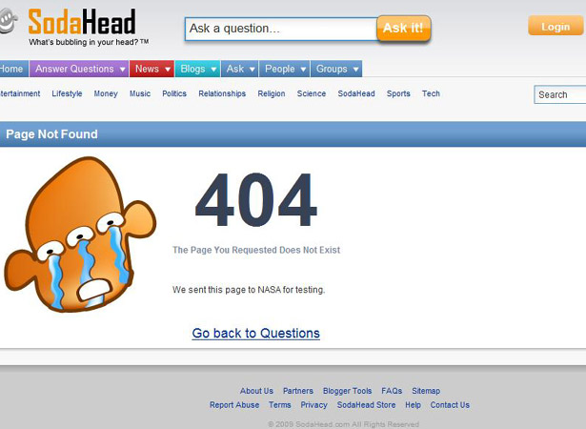Screen dimensions: 586x429
Task: Open the Ask menu tab
Action: (239, 69)
